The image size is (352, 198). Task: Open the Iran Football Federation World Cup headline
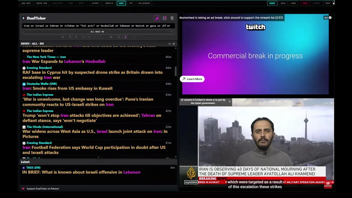[x=94, y=150]
